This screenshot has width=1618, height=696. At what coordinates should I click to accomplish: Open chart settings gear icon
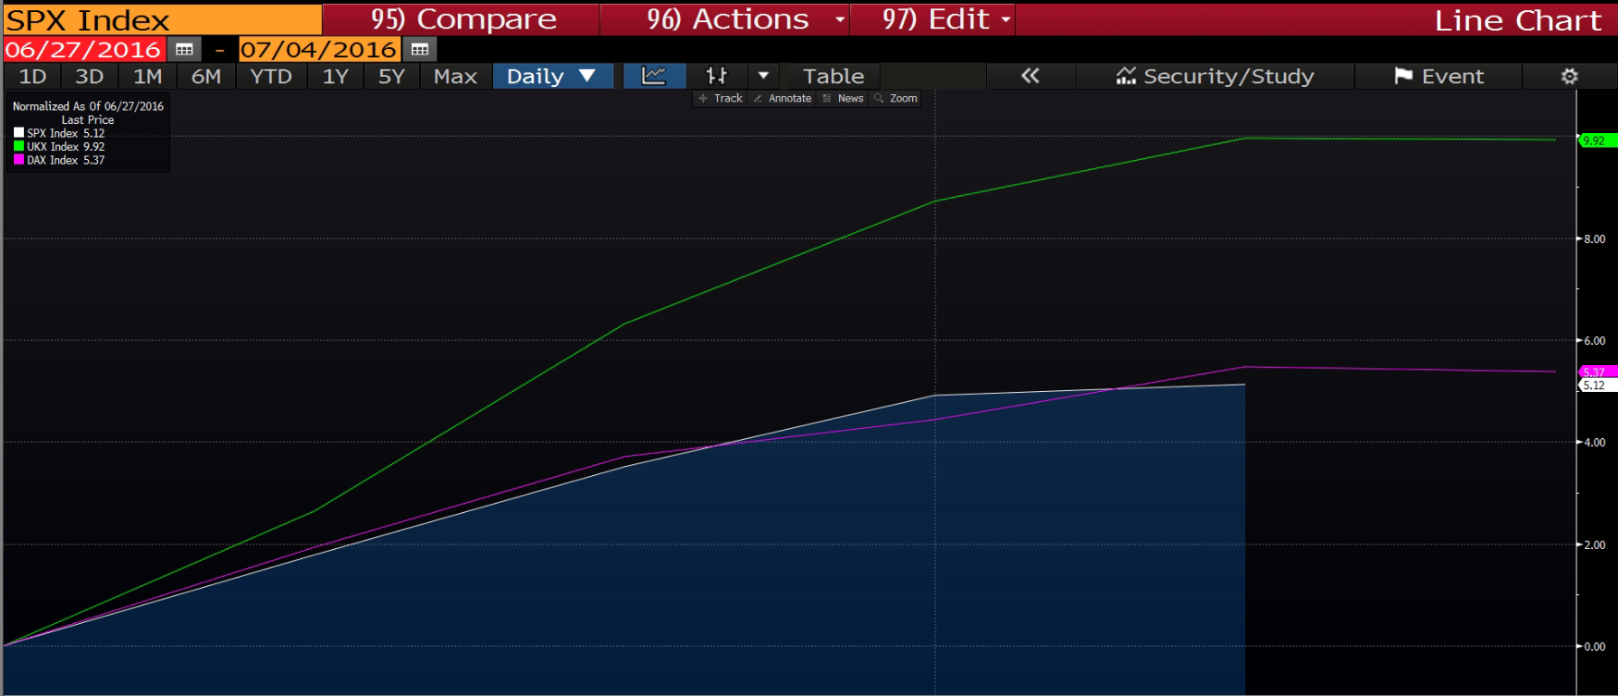point(1569,77)
